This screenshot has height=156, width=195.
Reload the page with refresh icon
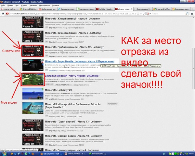144,14
